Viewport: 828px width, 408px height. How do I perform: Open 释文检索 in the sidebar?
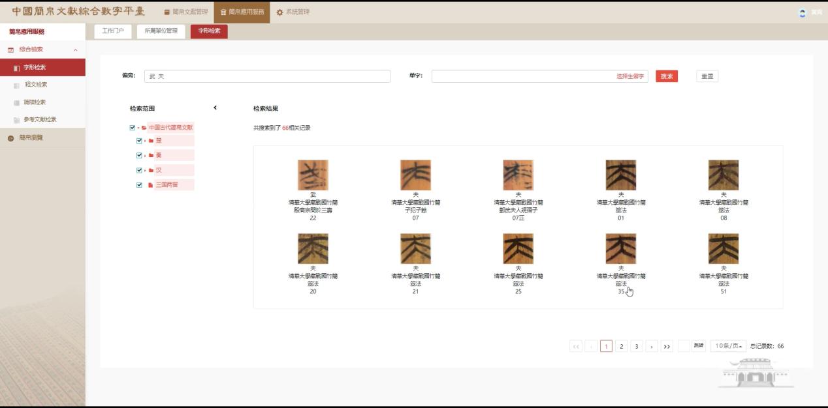[36, 85]
